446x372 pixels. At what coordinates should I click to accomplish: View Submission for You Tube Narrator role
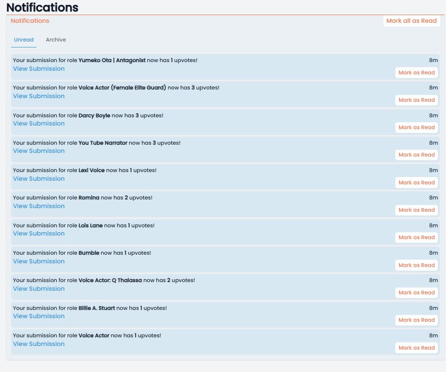click(x=39, y=151)
